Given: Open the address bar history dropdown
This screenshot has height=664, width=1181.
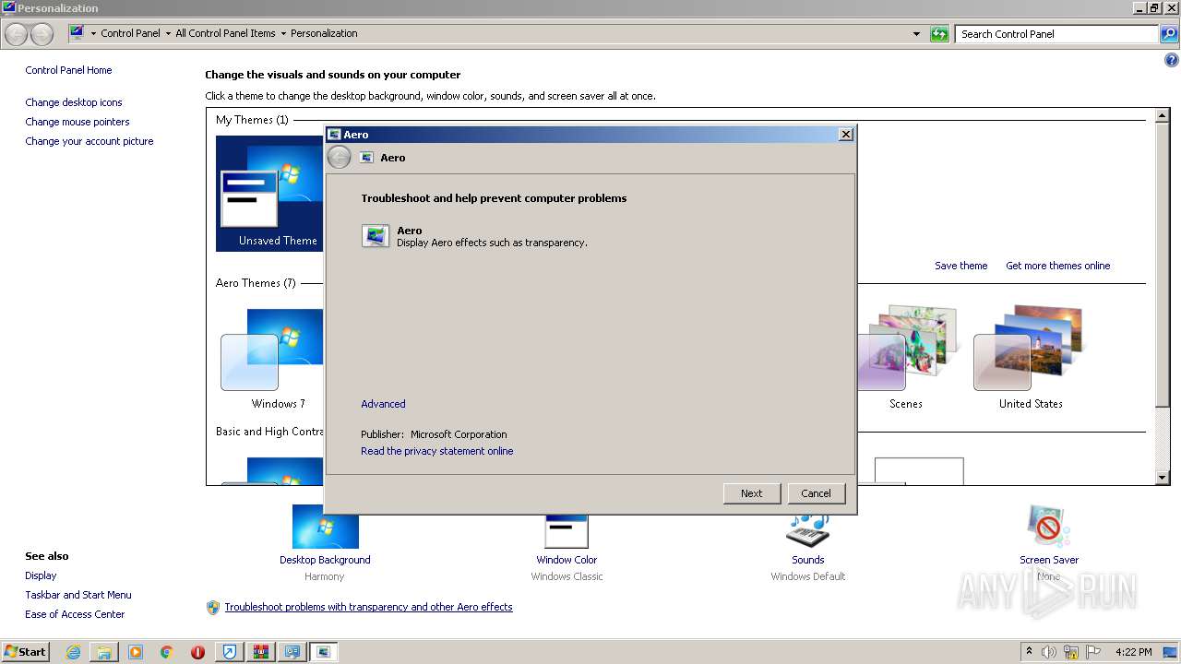Looking at the screenshot, I should coord(916,34).
